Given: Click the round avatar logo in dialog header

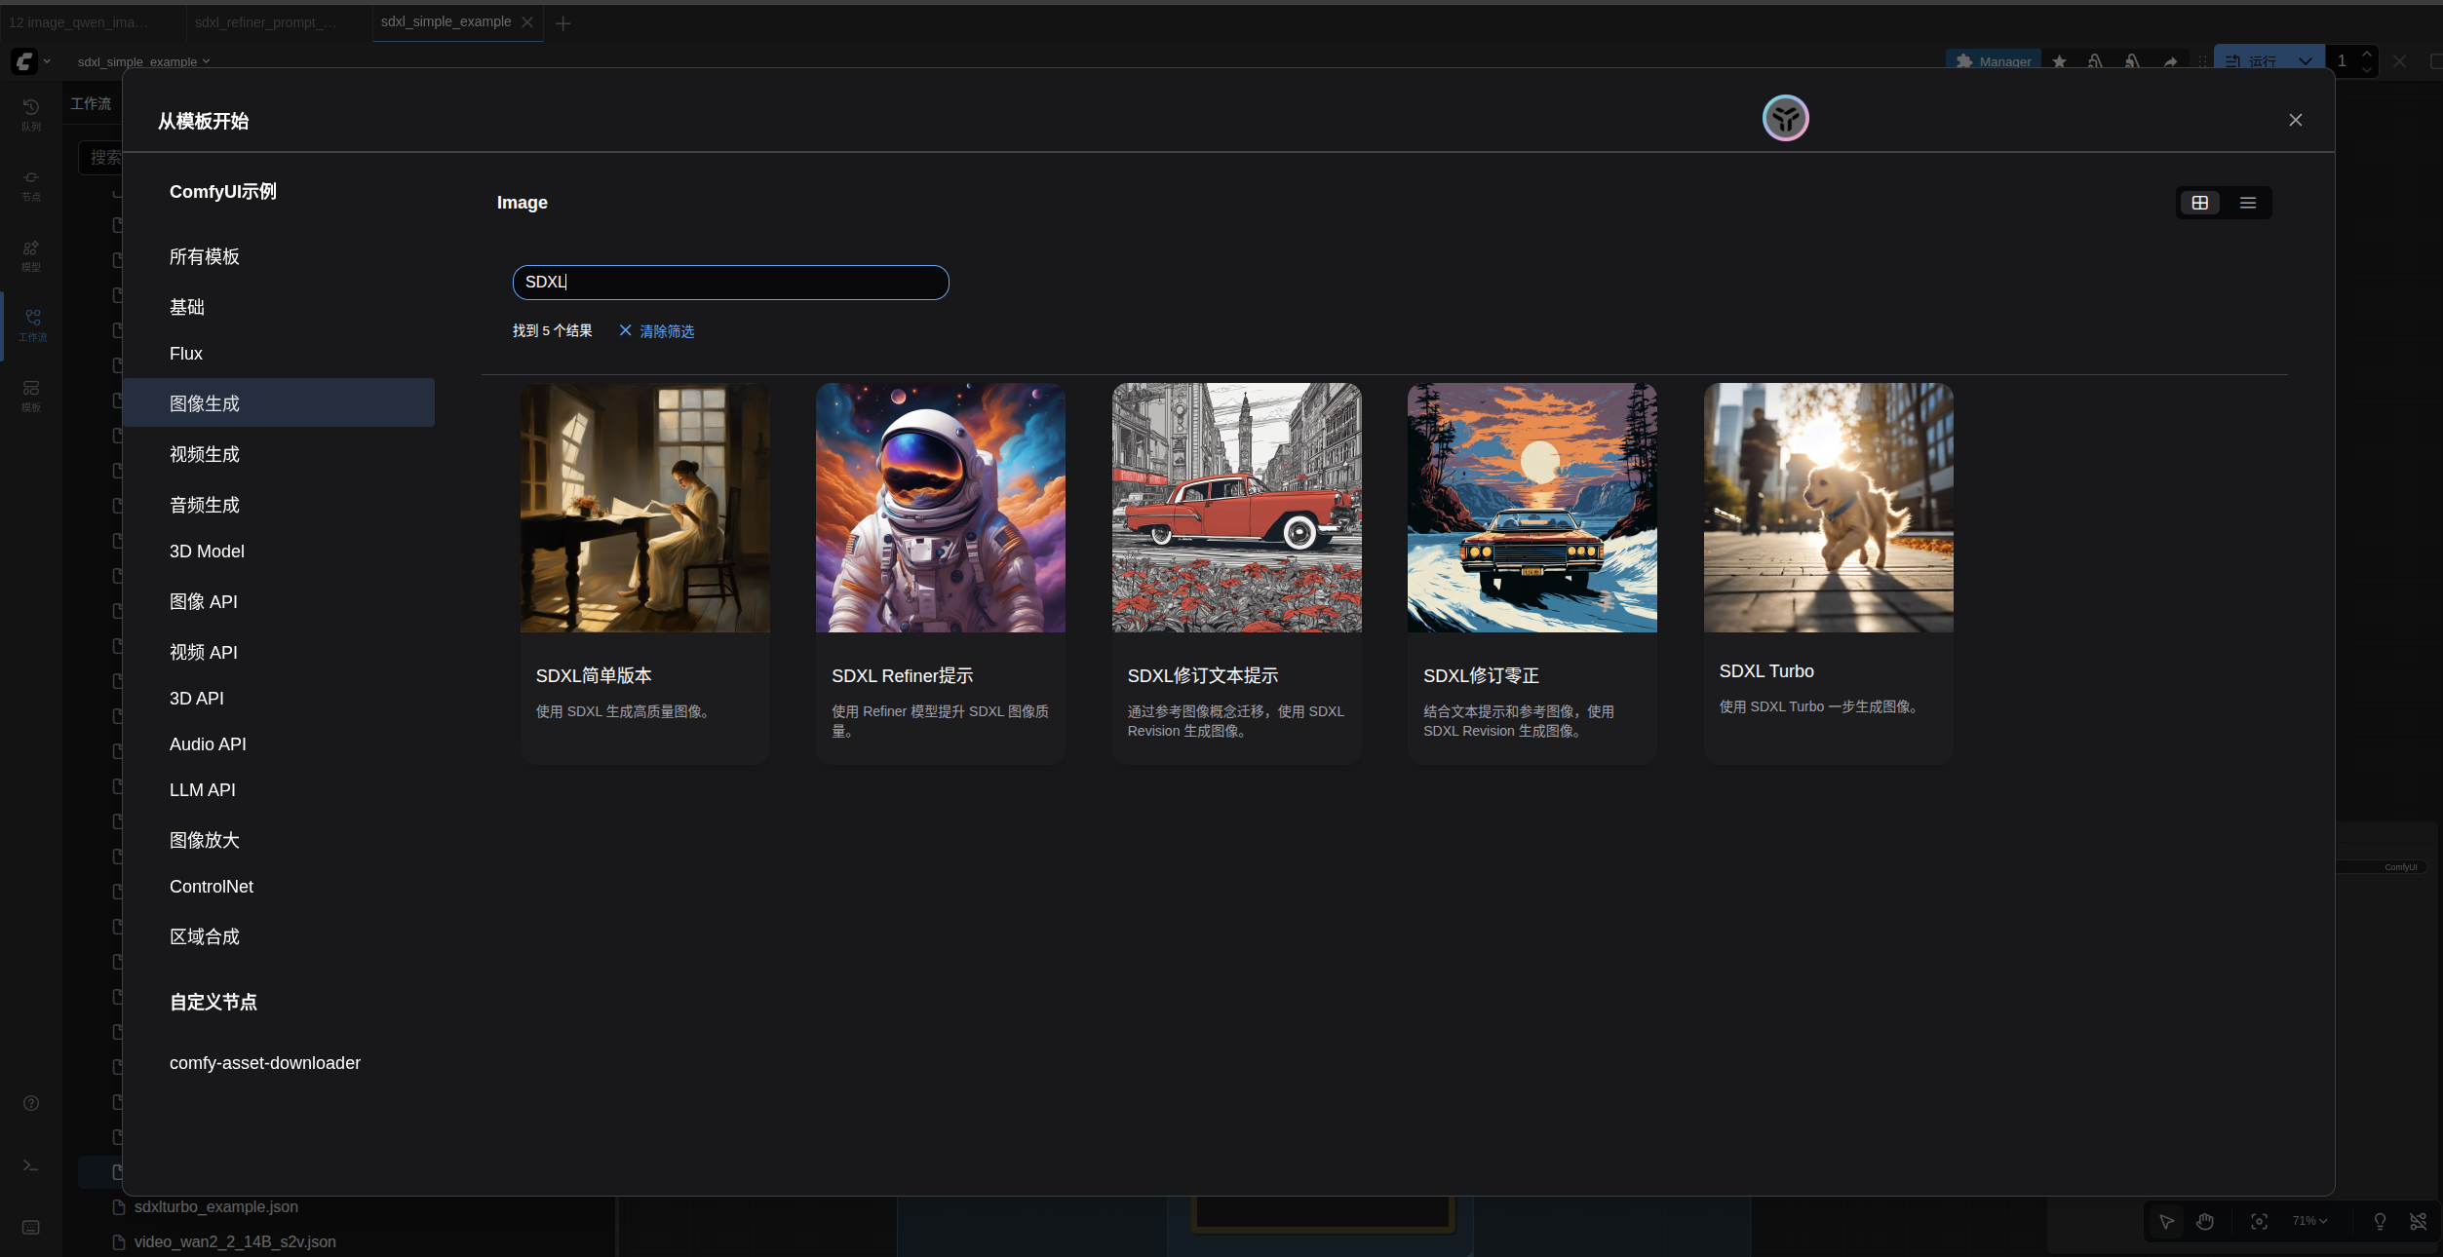Looking at the screenshot, I should tap(1786, 118).
